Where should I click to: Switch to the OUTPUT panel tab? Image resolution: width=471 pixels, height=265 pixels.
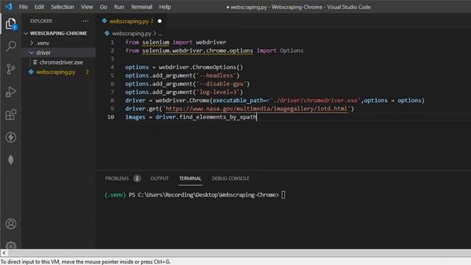pos(160,178)
